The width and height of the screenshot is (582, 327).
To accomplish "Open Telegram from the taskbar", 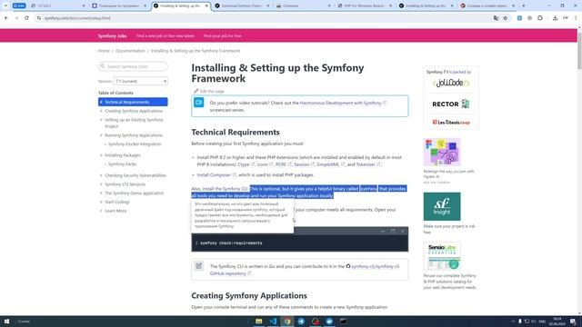I will 301,321.
